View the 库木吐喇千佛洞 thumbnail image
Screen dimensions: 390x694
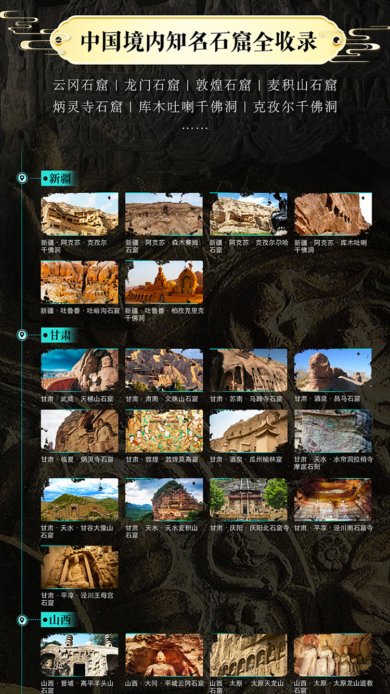333,214
